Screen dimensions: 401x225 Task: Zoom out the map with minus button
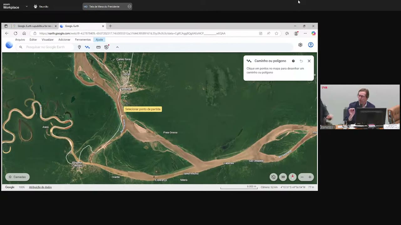302,177
